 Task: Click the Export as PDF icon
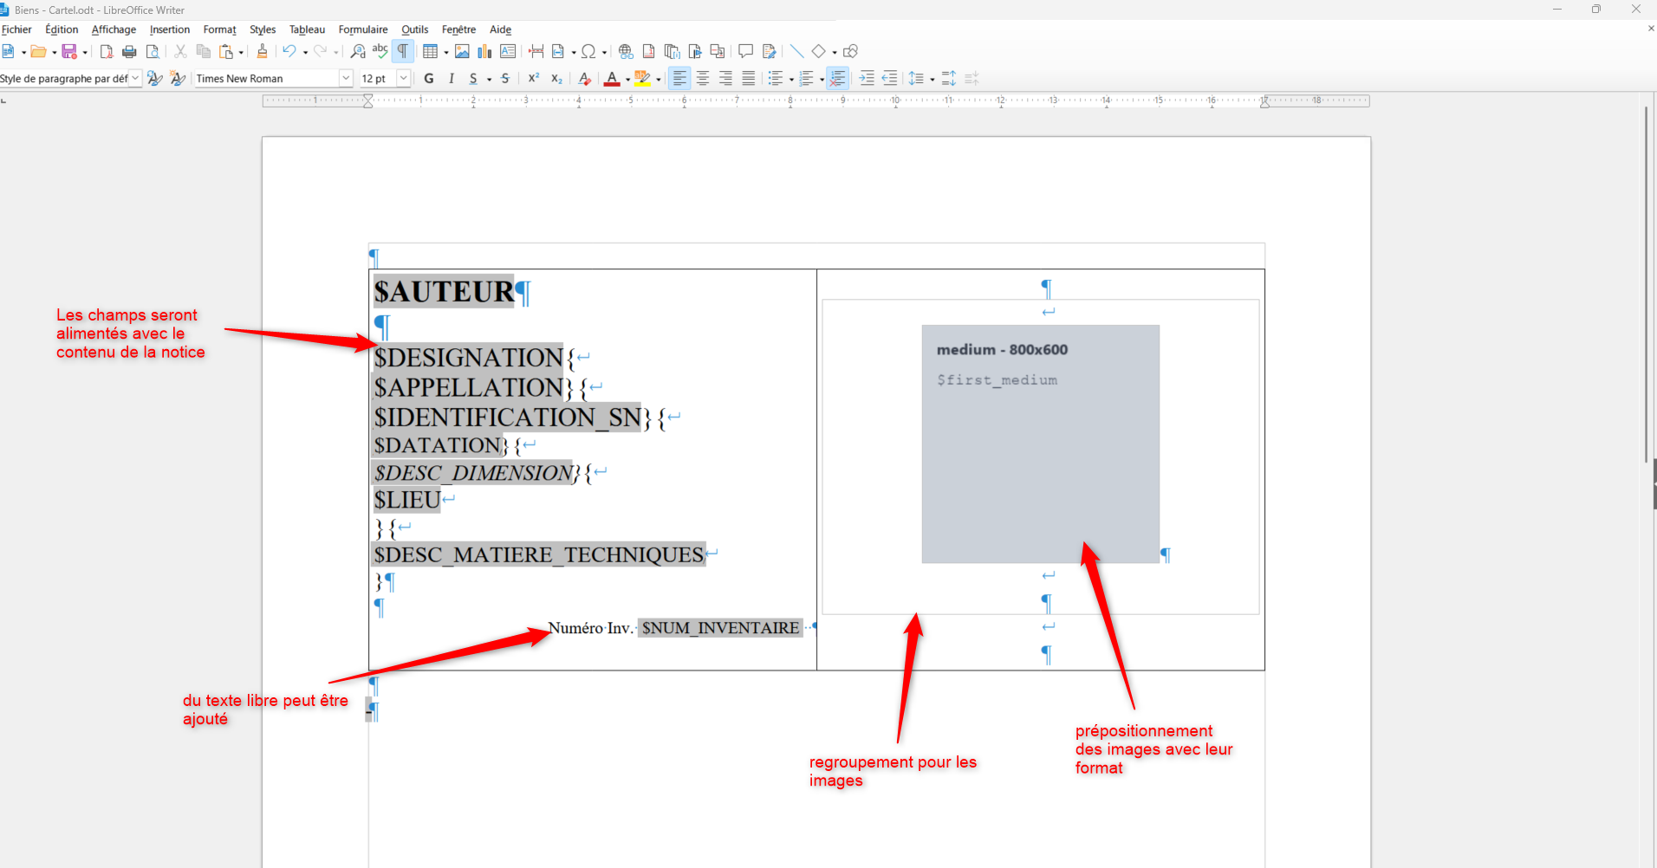(x=107, y=51)
